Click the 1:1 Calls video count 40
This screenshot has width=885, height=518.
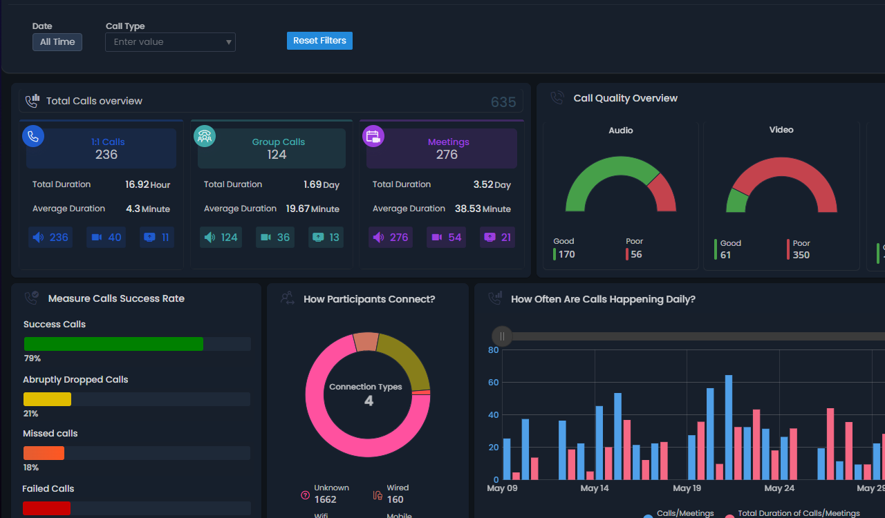coord(106,238)
